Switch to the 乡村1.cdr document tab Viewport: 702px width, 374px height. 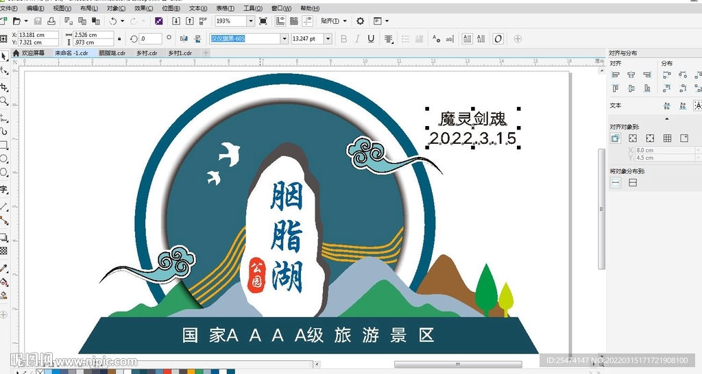point(180,53)
